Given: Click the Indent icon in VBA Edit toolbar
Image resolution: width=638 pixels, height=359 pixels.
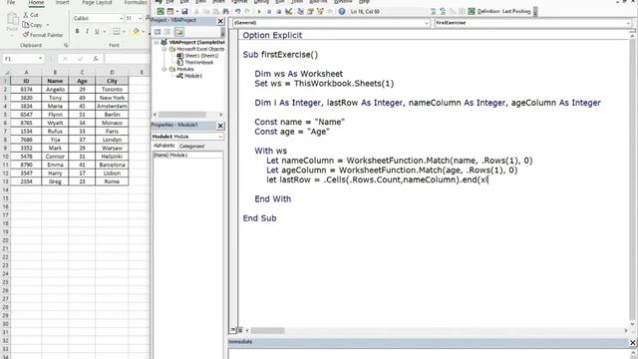Looking at the screenshot, I should pyautogui.click(x=433, y=11).
